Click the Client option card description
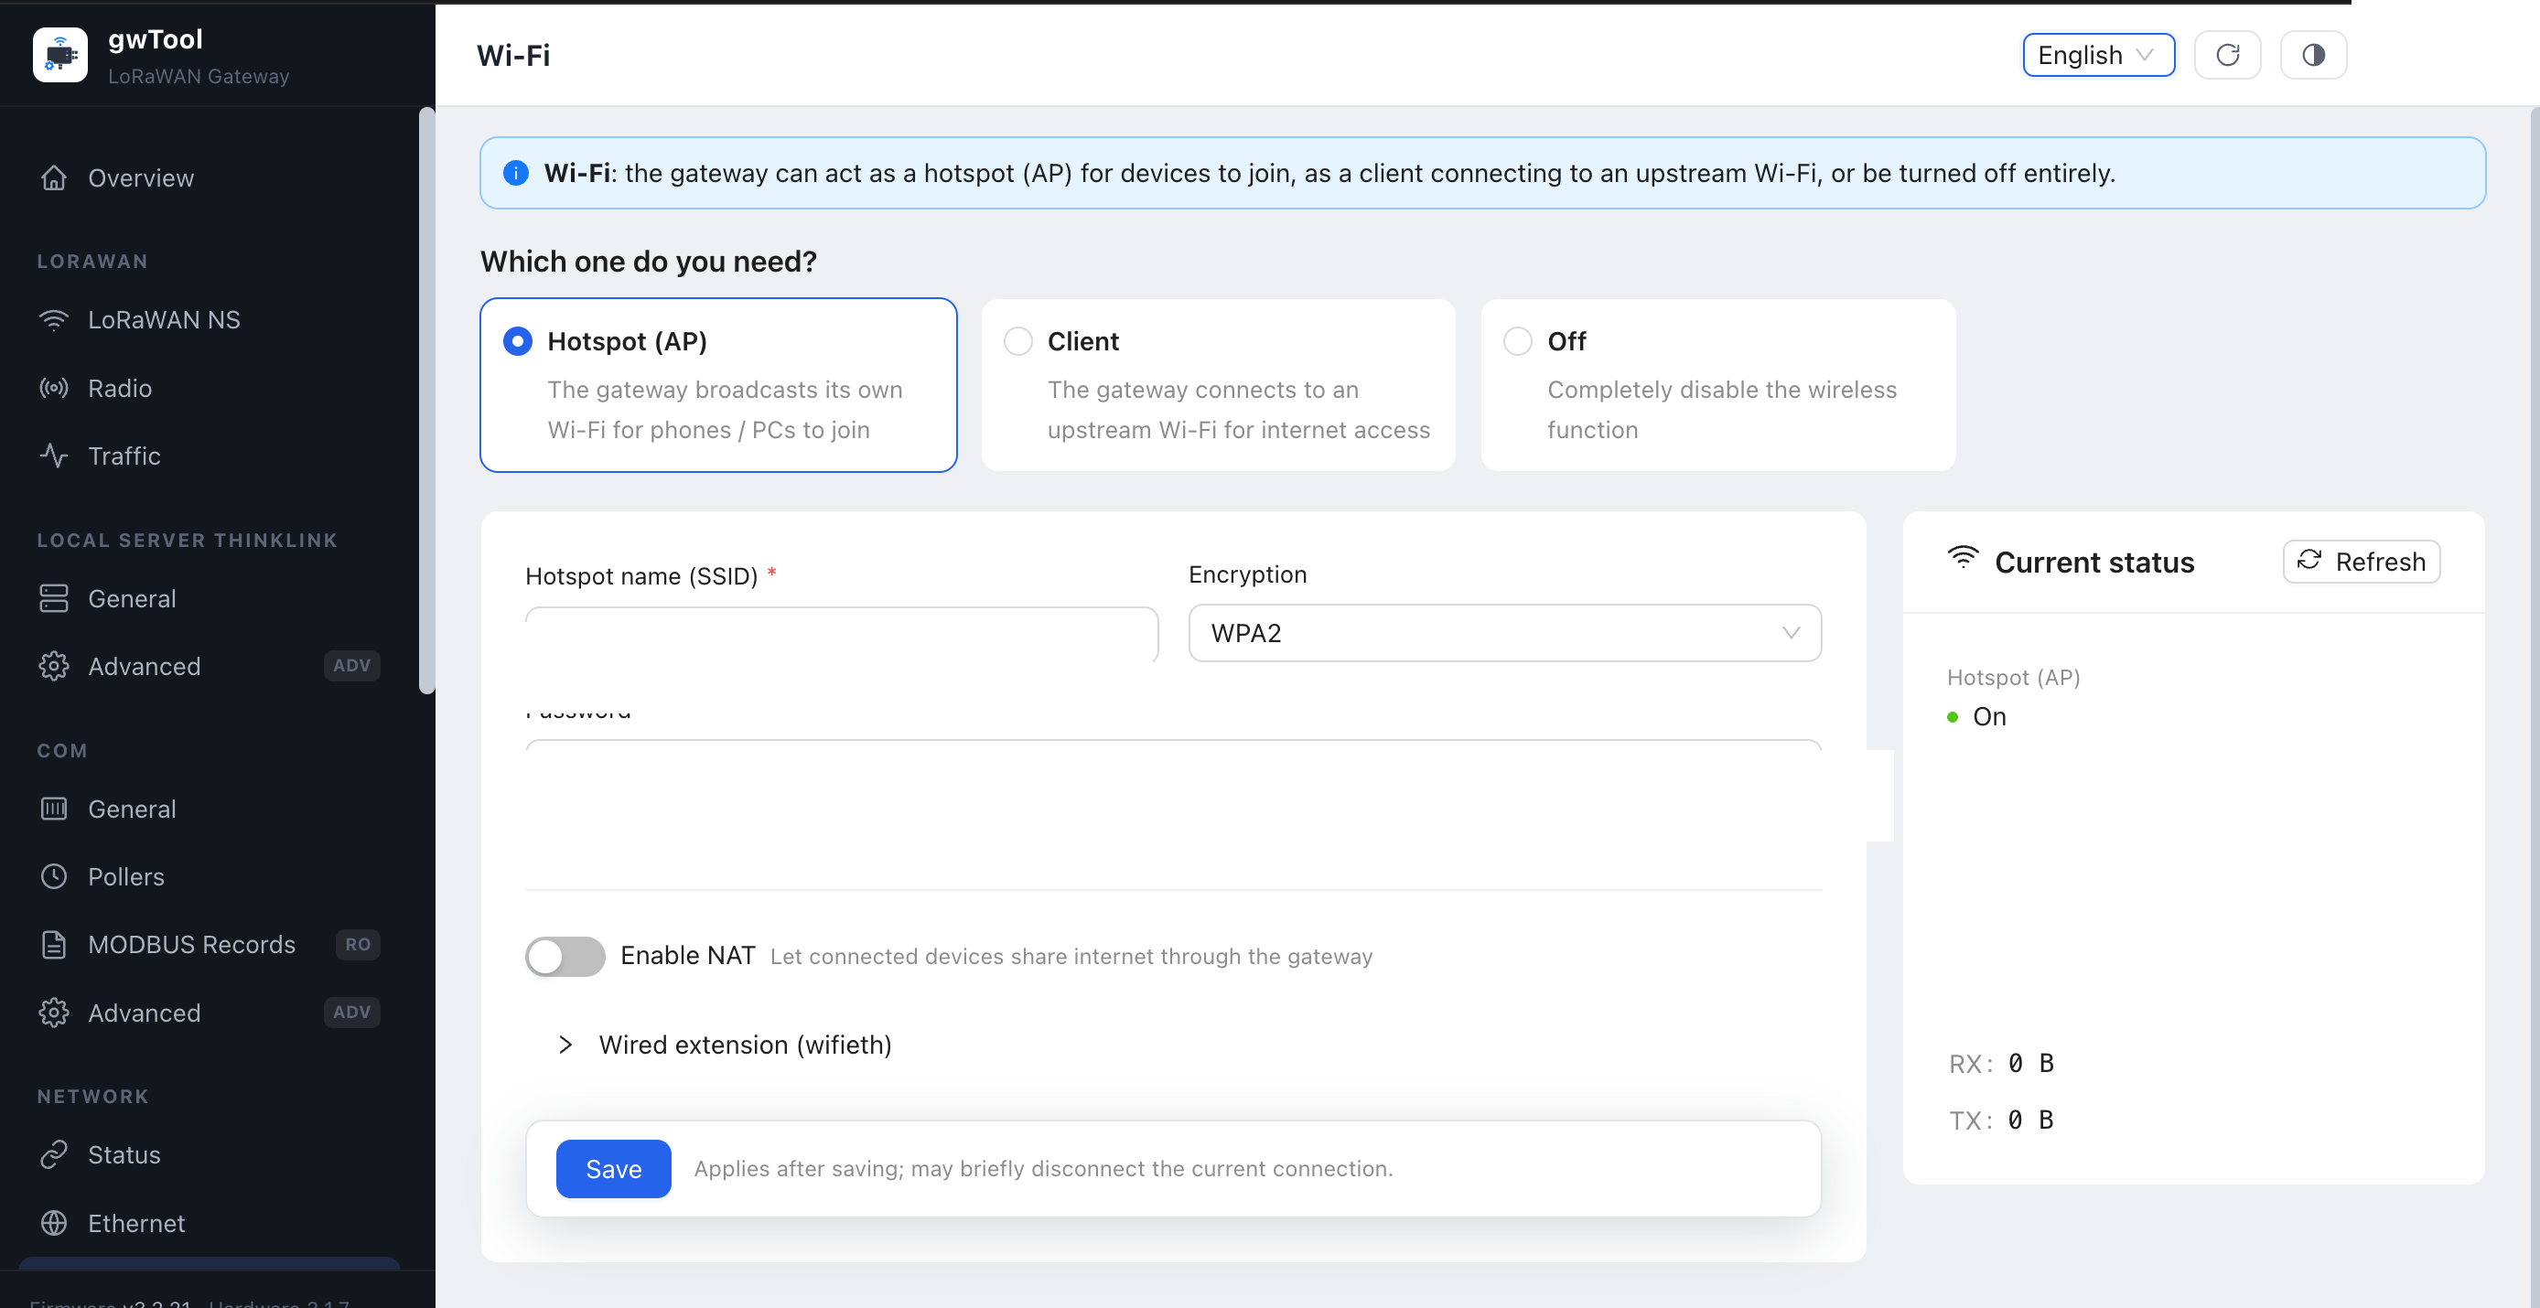This screenshot has width=2540, height=1308. click(x=1239, y=409)
